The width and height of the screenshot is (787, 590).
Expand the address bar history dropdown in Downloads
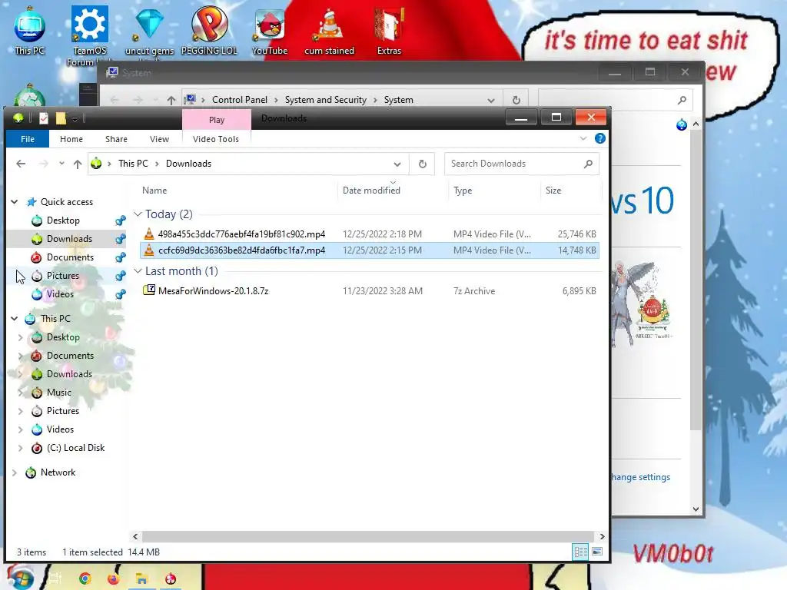[397, 164]
